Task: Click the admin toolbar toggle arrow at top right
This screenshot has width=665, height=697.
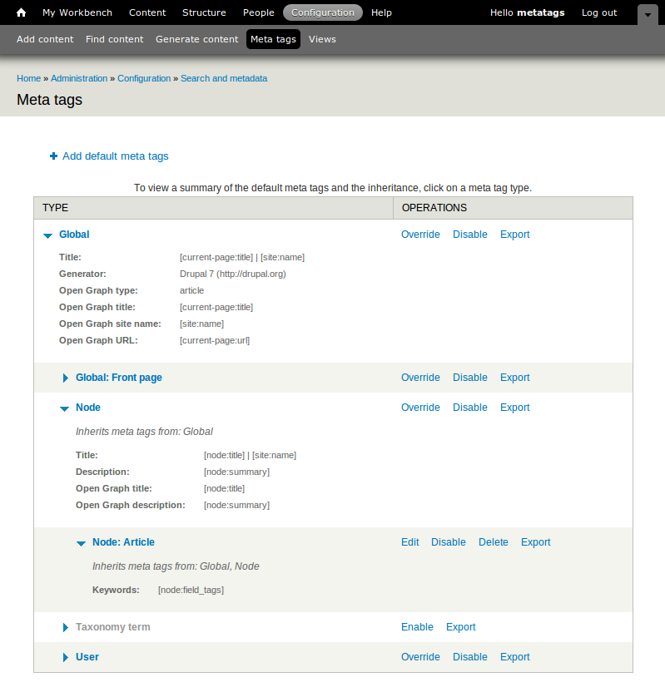Action: [648, 14]
